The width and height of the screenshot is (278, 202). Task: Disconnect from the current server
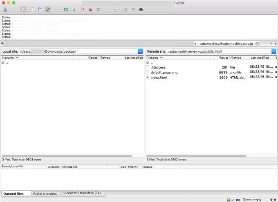90,9
